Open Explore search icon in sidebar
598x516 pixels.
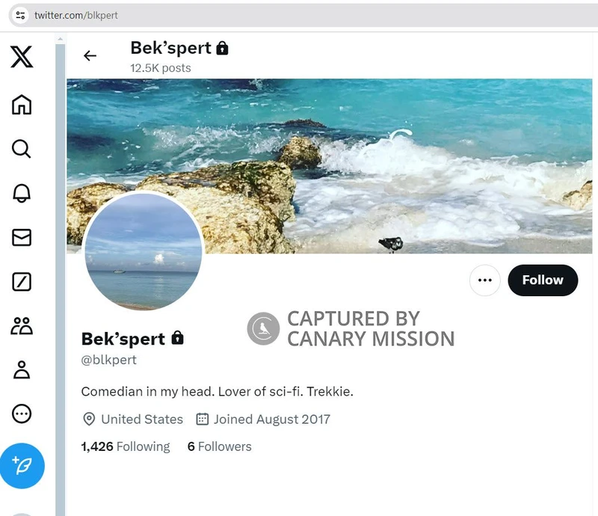[22, 149]
